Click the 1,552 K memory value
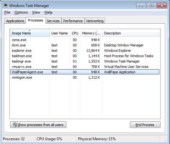Viewport: 170px width, 144px height. tap(94, 61)
